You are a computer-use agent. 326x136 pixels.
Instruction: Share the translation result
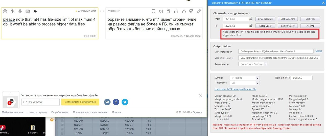(x=176, y=11)
